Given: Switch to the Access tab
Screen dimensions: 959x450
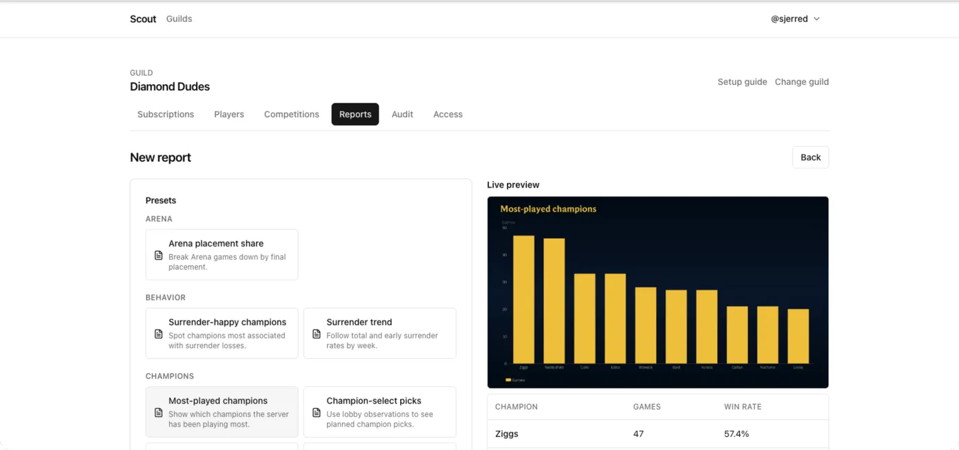Looking at the screenshot, I should click(448, 114).
